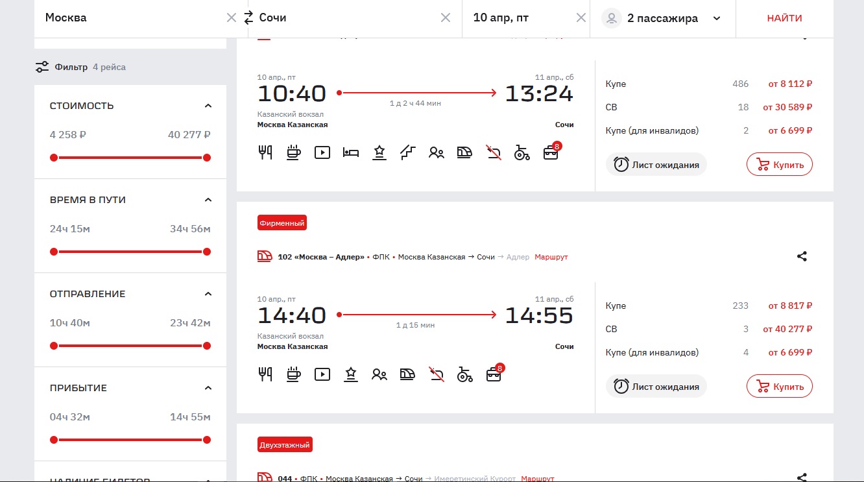Share train 102 «Москва – Адлер»
This screenshot has width=864, height=482.
click(x=802, y=256)
